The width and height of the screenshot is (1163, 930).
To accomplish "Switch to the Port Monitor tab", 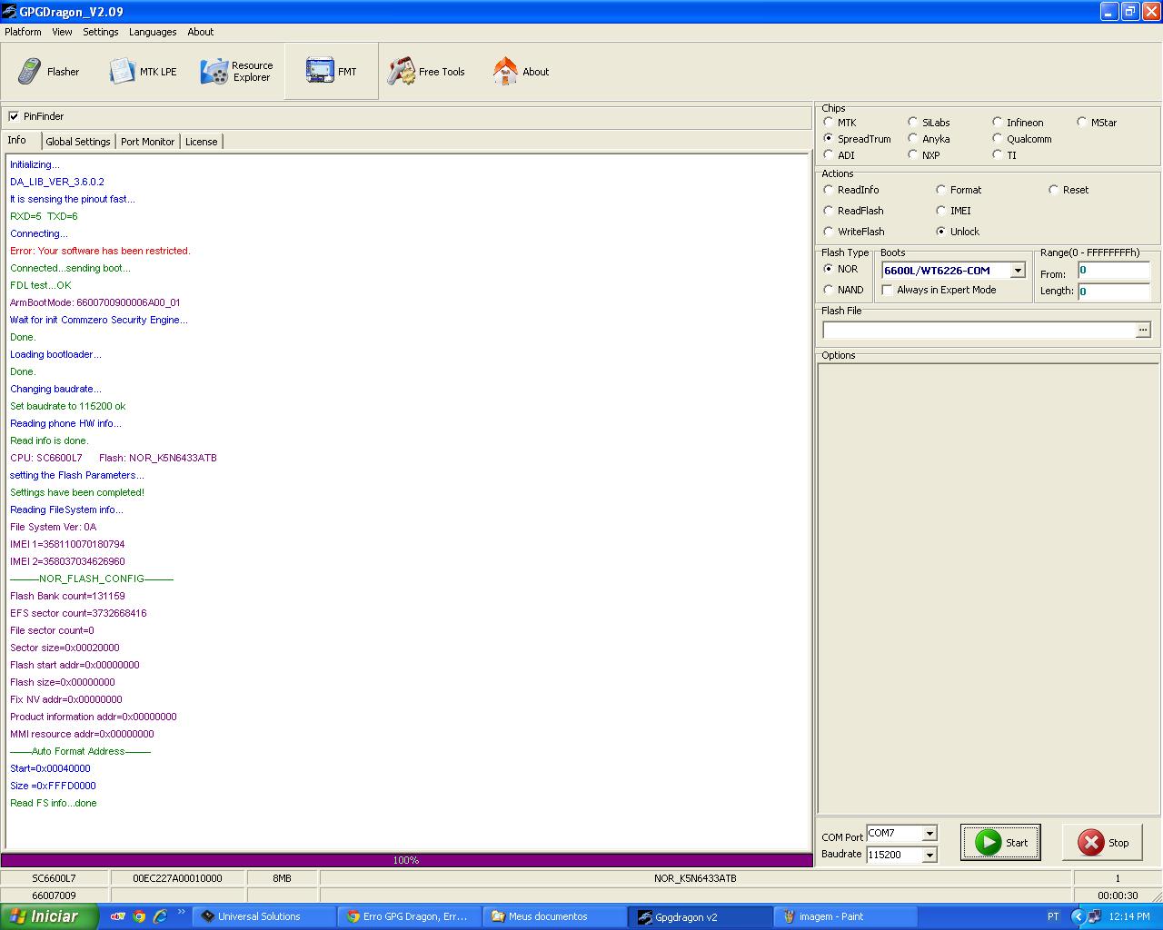I will pos(147,142).
